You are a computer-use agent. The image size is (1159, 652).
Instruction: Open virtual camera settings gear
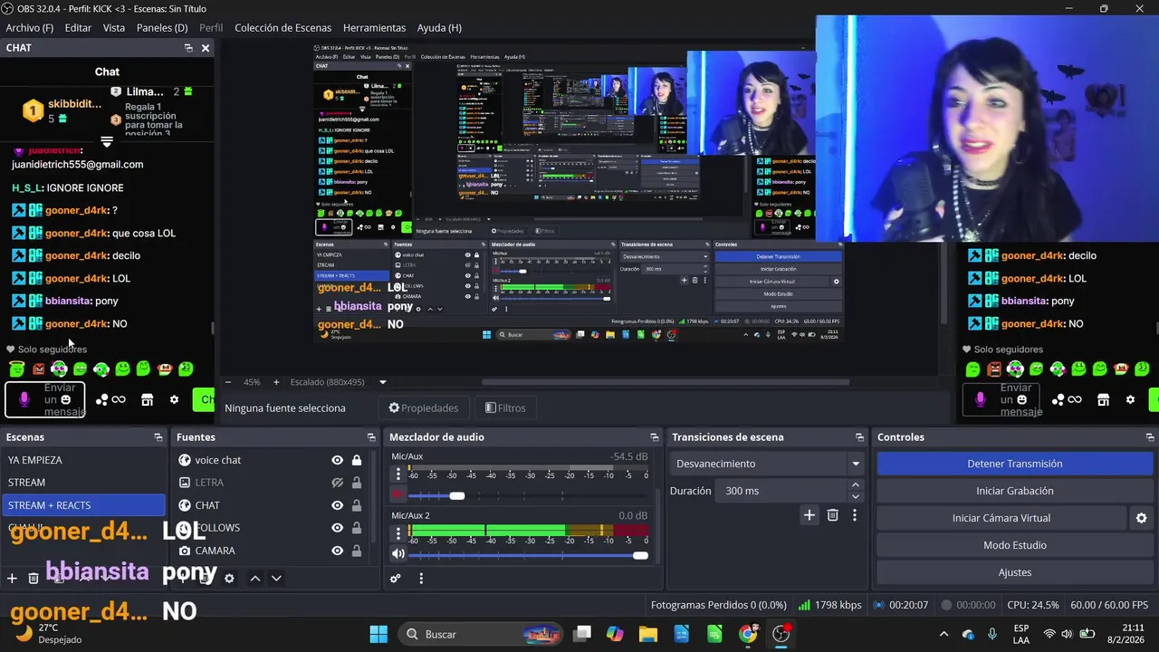(x=1141, y=518)
